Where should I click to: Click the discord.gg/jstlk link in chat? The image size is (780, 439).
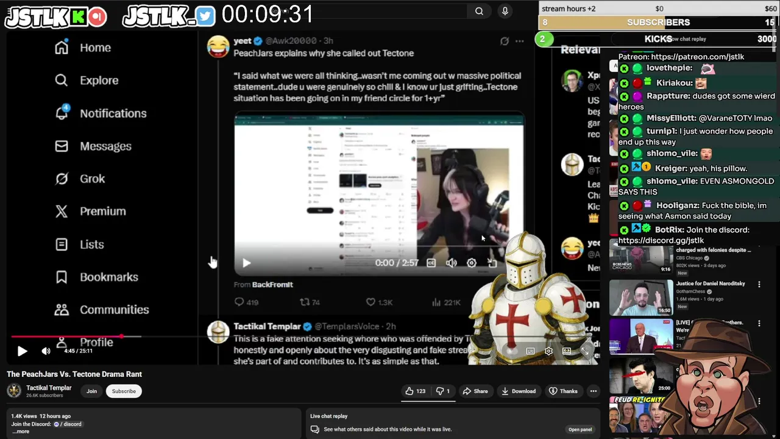point(661,241)
